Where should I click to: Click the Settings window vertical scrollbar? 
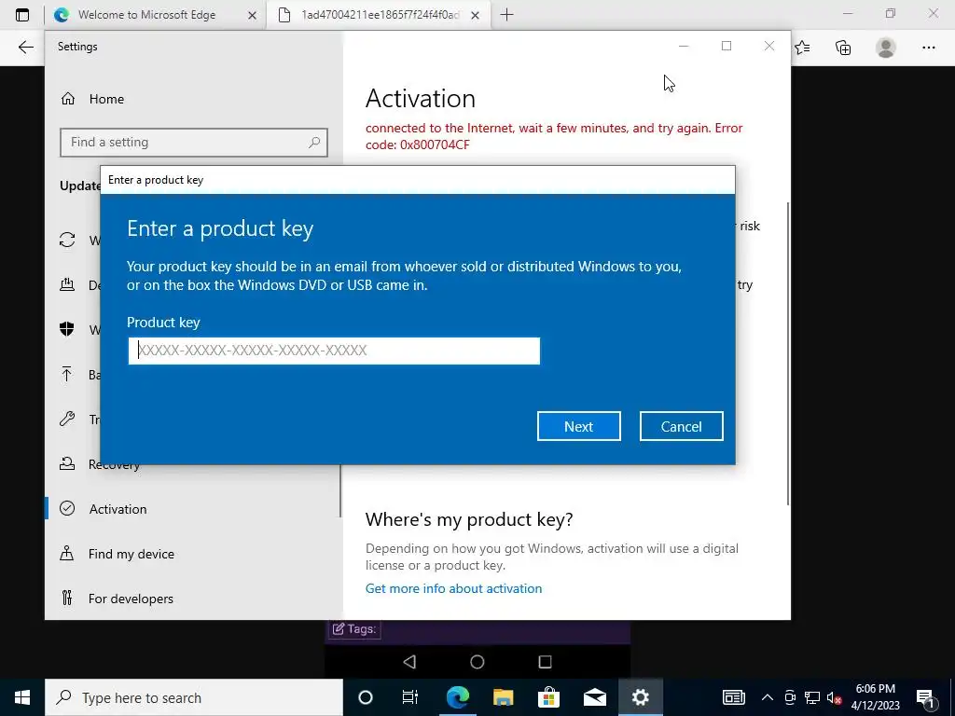788,353
